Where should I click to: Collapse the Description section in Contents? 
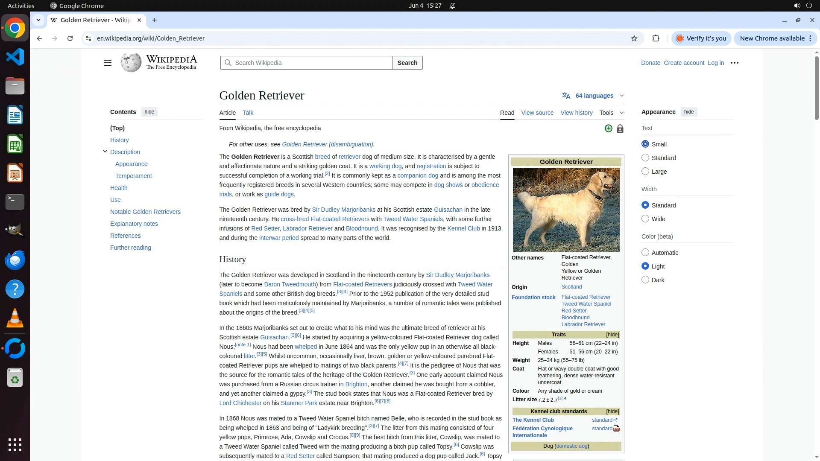click(x=105, y=152)
